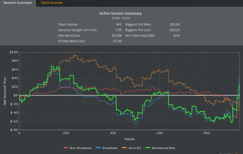Click the EV Net Won/Lost value -$7,30
This screenshot has width=243, height=154.
coord(116,41)
